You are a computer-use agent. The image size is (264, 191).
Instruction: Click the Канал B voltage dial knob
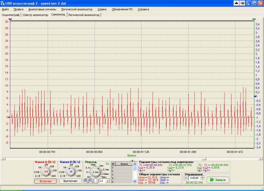click(x=71, y=172)
